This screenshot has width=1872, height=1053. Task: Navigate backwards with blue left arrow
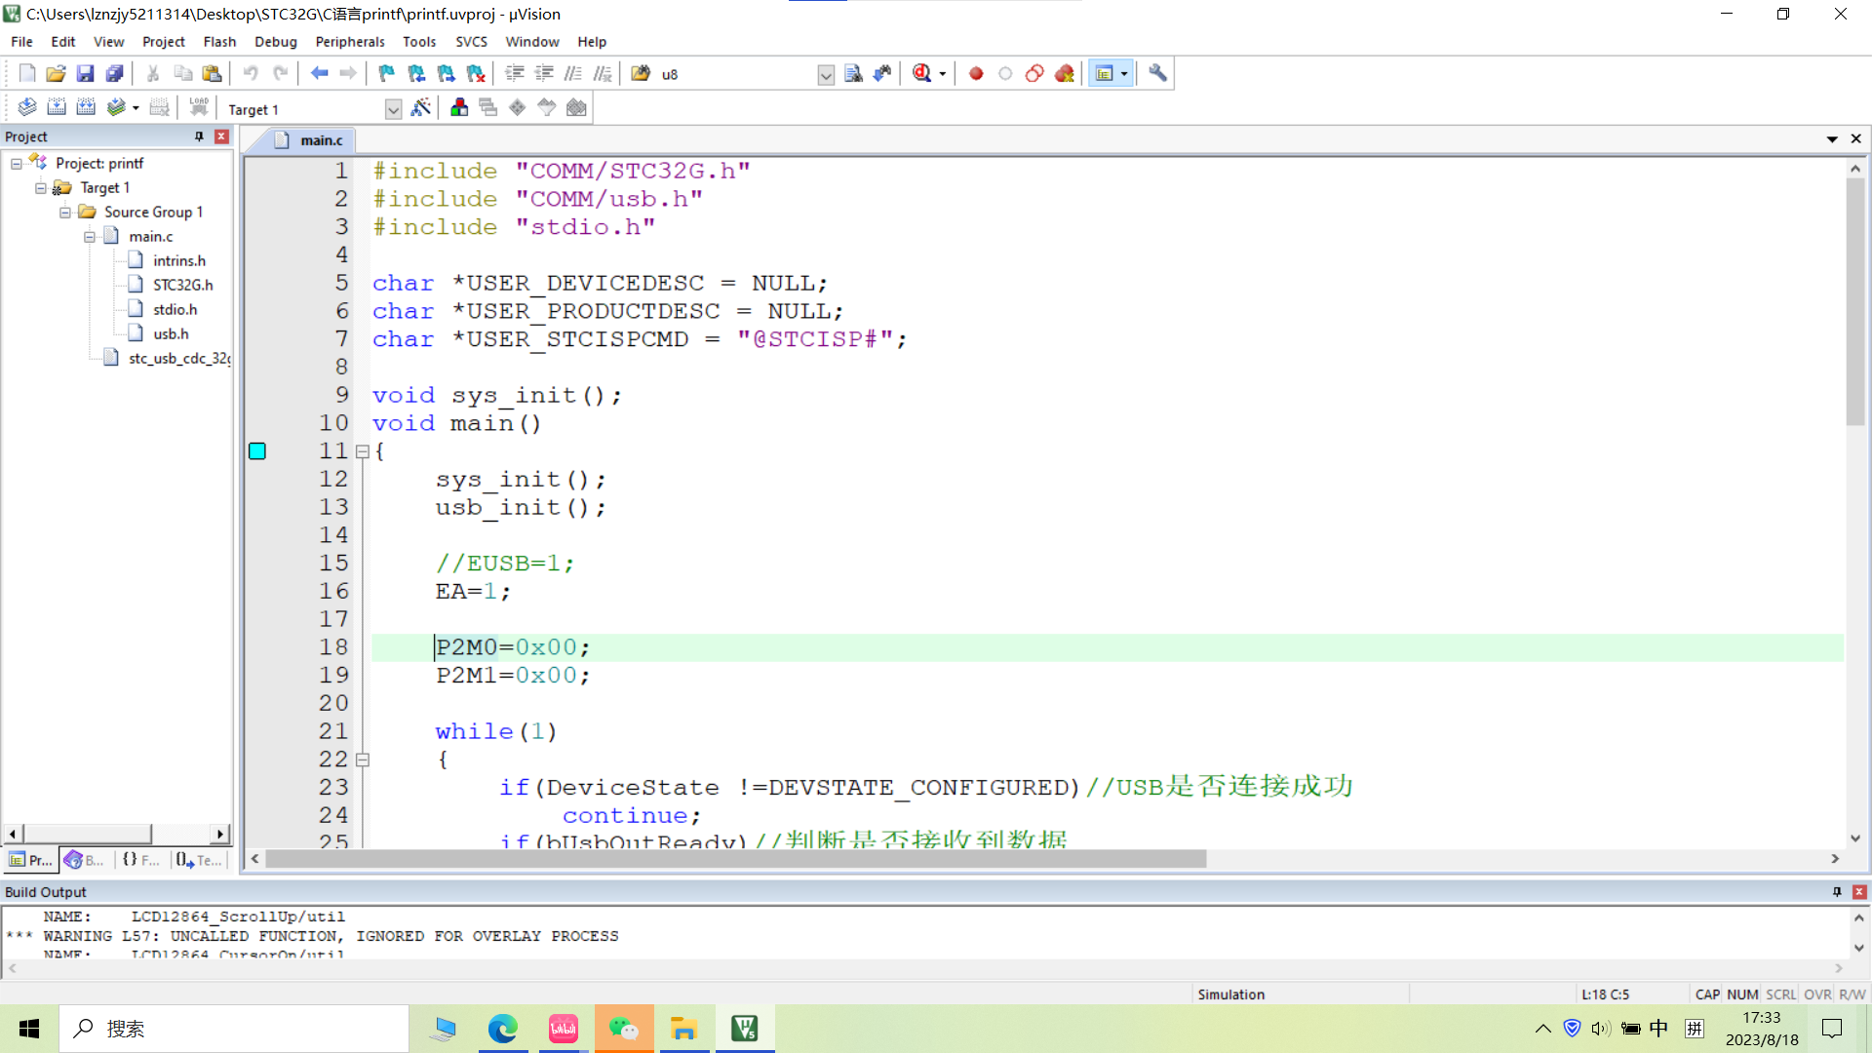[x=319, y=73]
